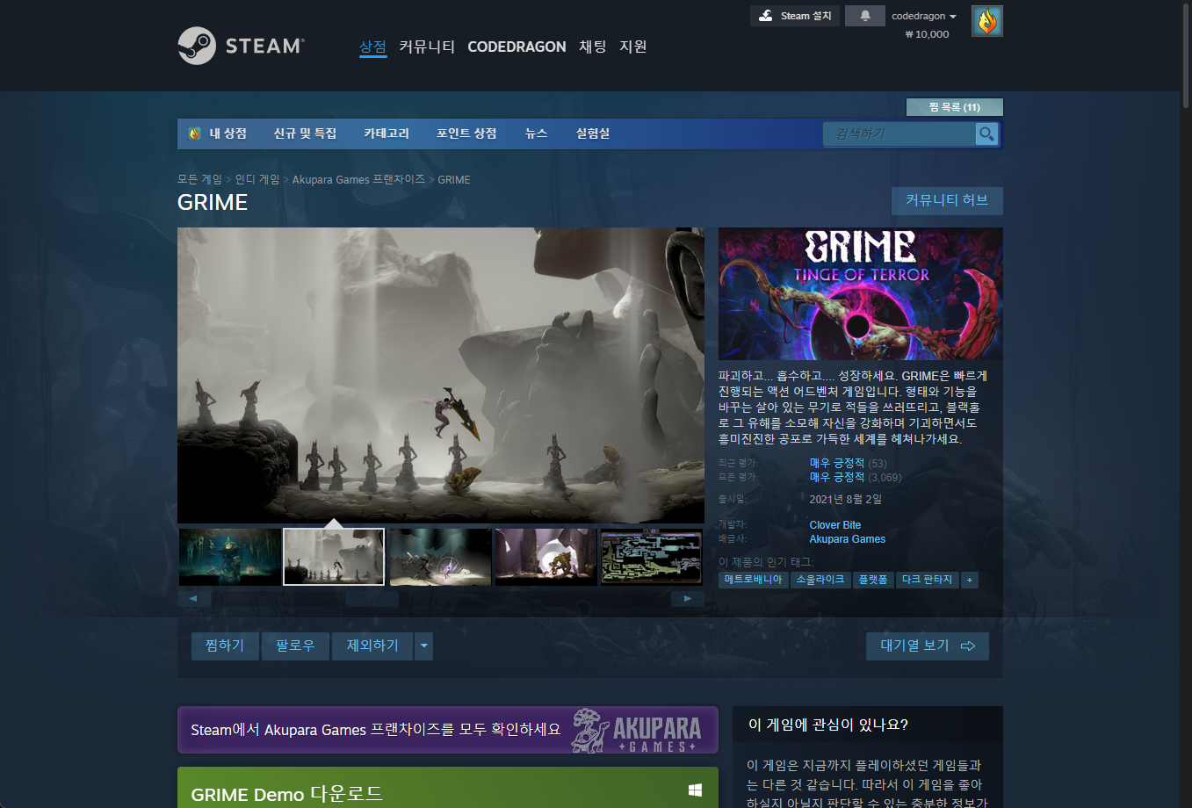Click the 플랫폼 tag
Viewport: 1192px width, 808px height.
(x=873, y=580)
